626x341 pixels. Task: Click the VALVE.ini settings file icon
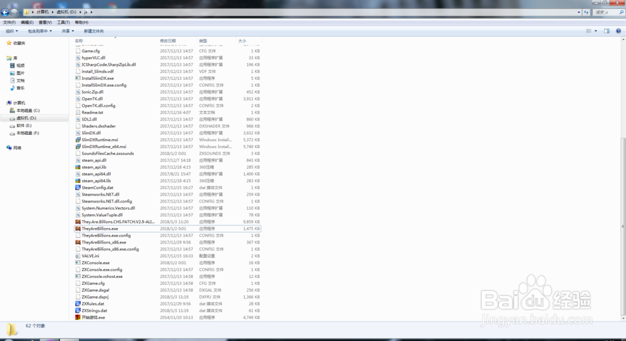coord(78,256)
